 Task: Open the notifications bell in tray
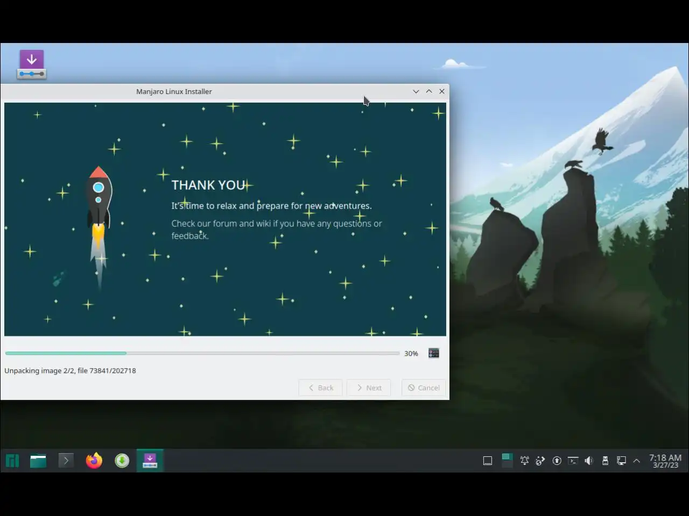coord(524,461)
